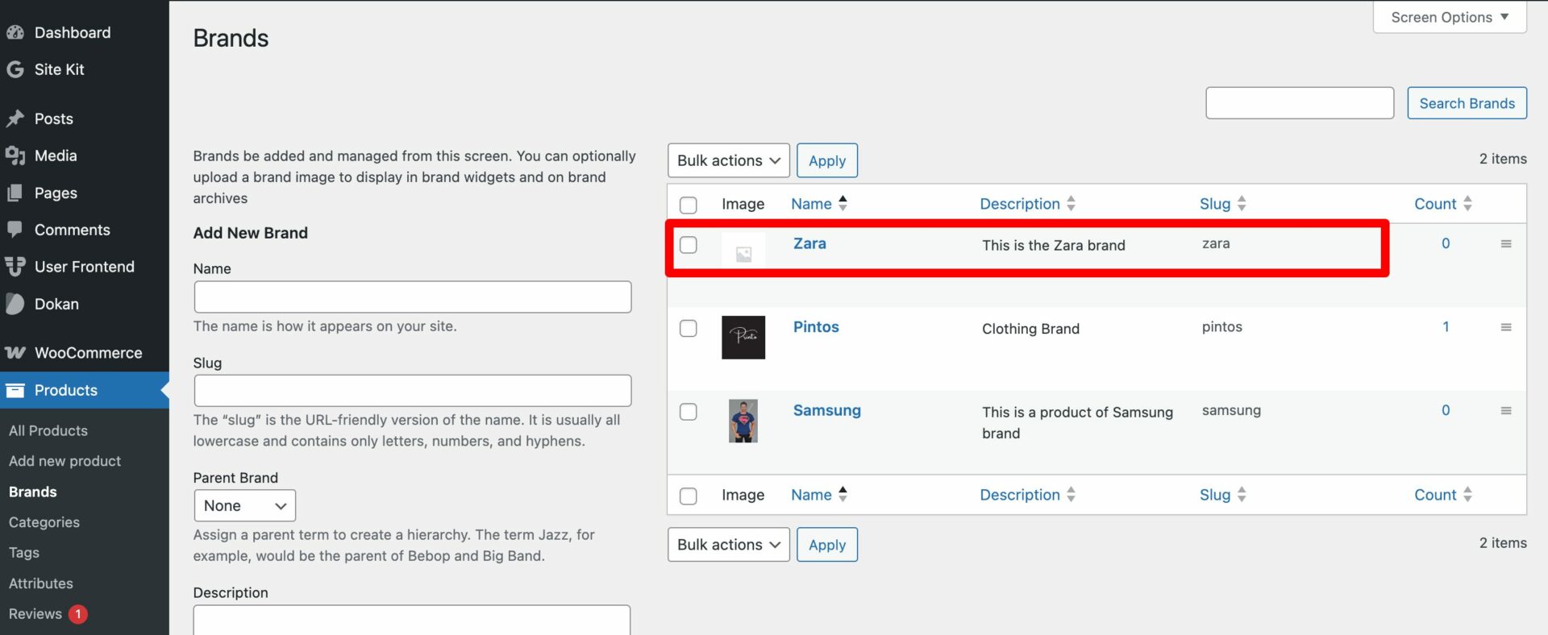The width and height of the screenshot is (1548, 635).
Task: Open the Categories submenu item
Action: (44, 522)
